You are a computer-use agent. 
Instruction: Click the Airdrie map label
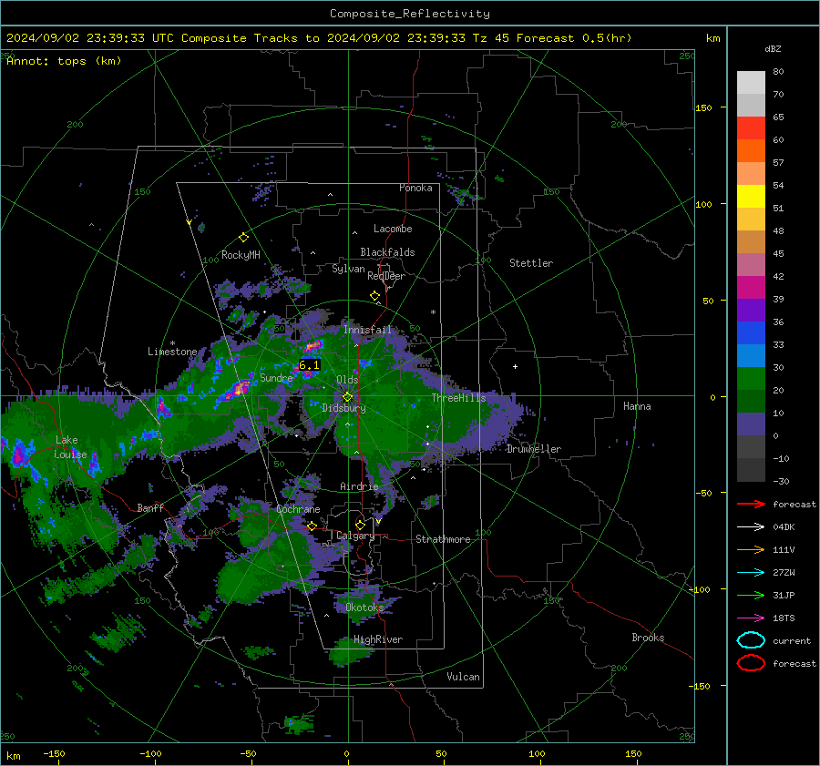(x=359, y=486)
